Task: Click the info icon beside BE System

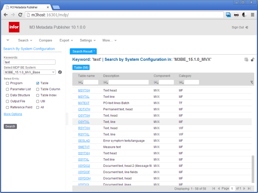Action: [x=60, y=72]
